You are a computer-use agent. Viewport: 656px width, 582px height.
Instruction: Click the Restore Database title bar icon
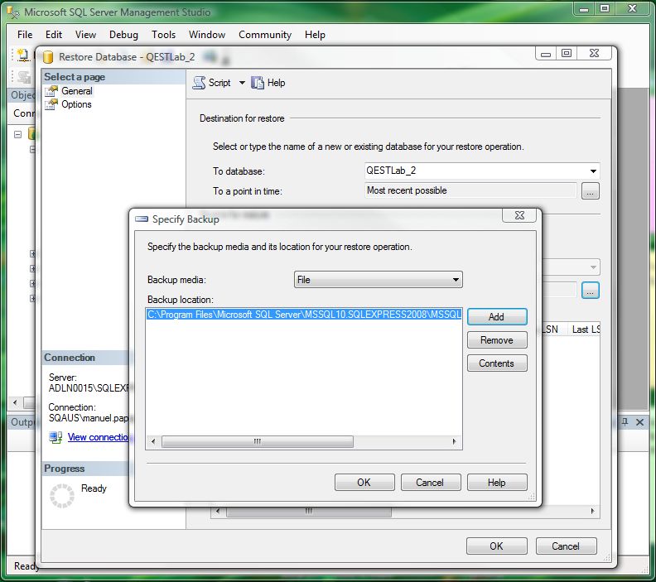click(46, 57)
